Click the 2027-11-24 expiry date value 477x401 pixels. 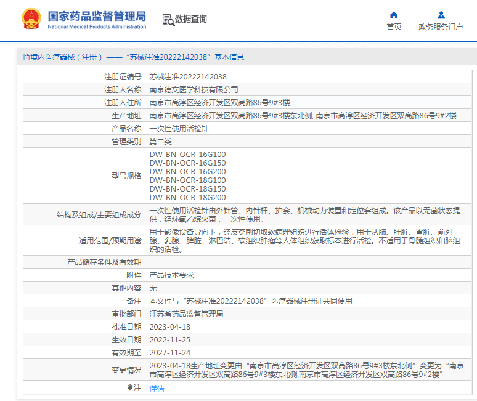(170, 353)
